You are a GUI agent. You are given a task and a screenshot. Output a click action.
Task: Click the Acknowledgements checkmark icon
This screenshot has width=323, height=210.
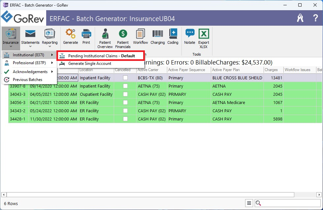click(x=7, y=71)
